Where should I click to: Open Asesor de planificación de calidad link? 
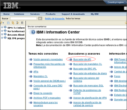(x=87, y=104)
